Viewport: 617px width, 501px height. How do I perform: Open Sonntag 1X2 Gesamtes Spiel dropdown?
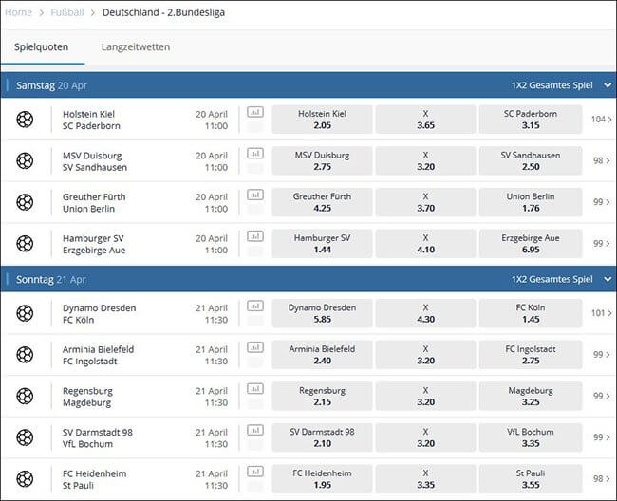(562, 279)
